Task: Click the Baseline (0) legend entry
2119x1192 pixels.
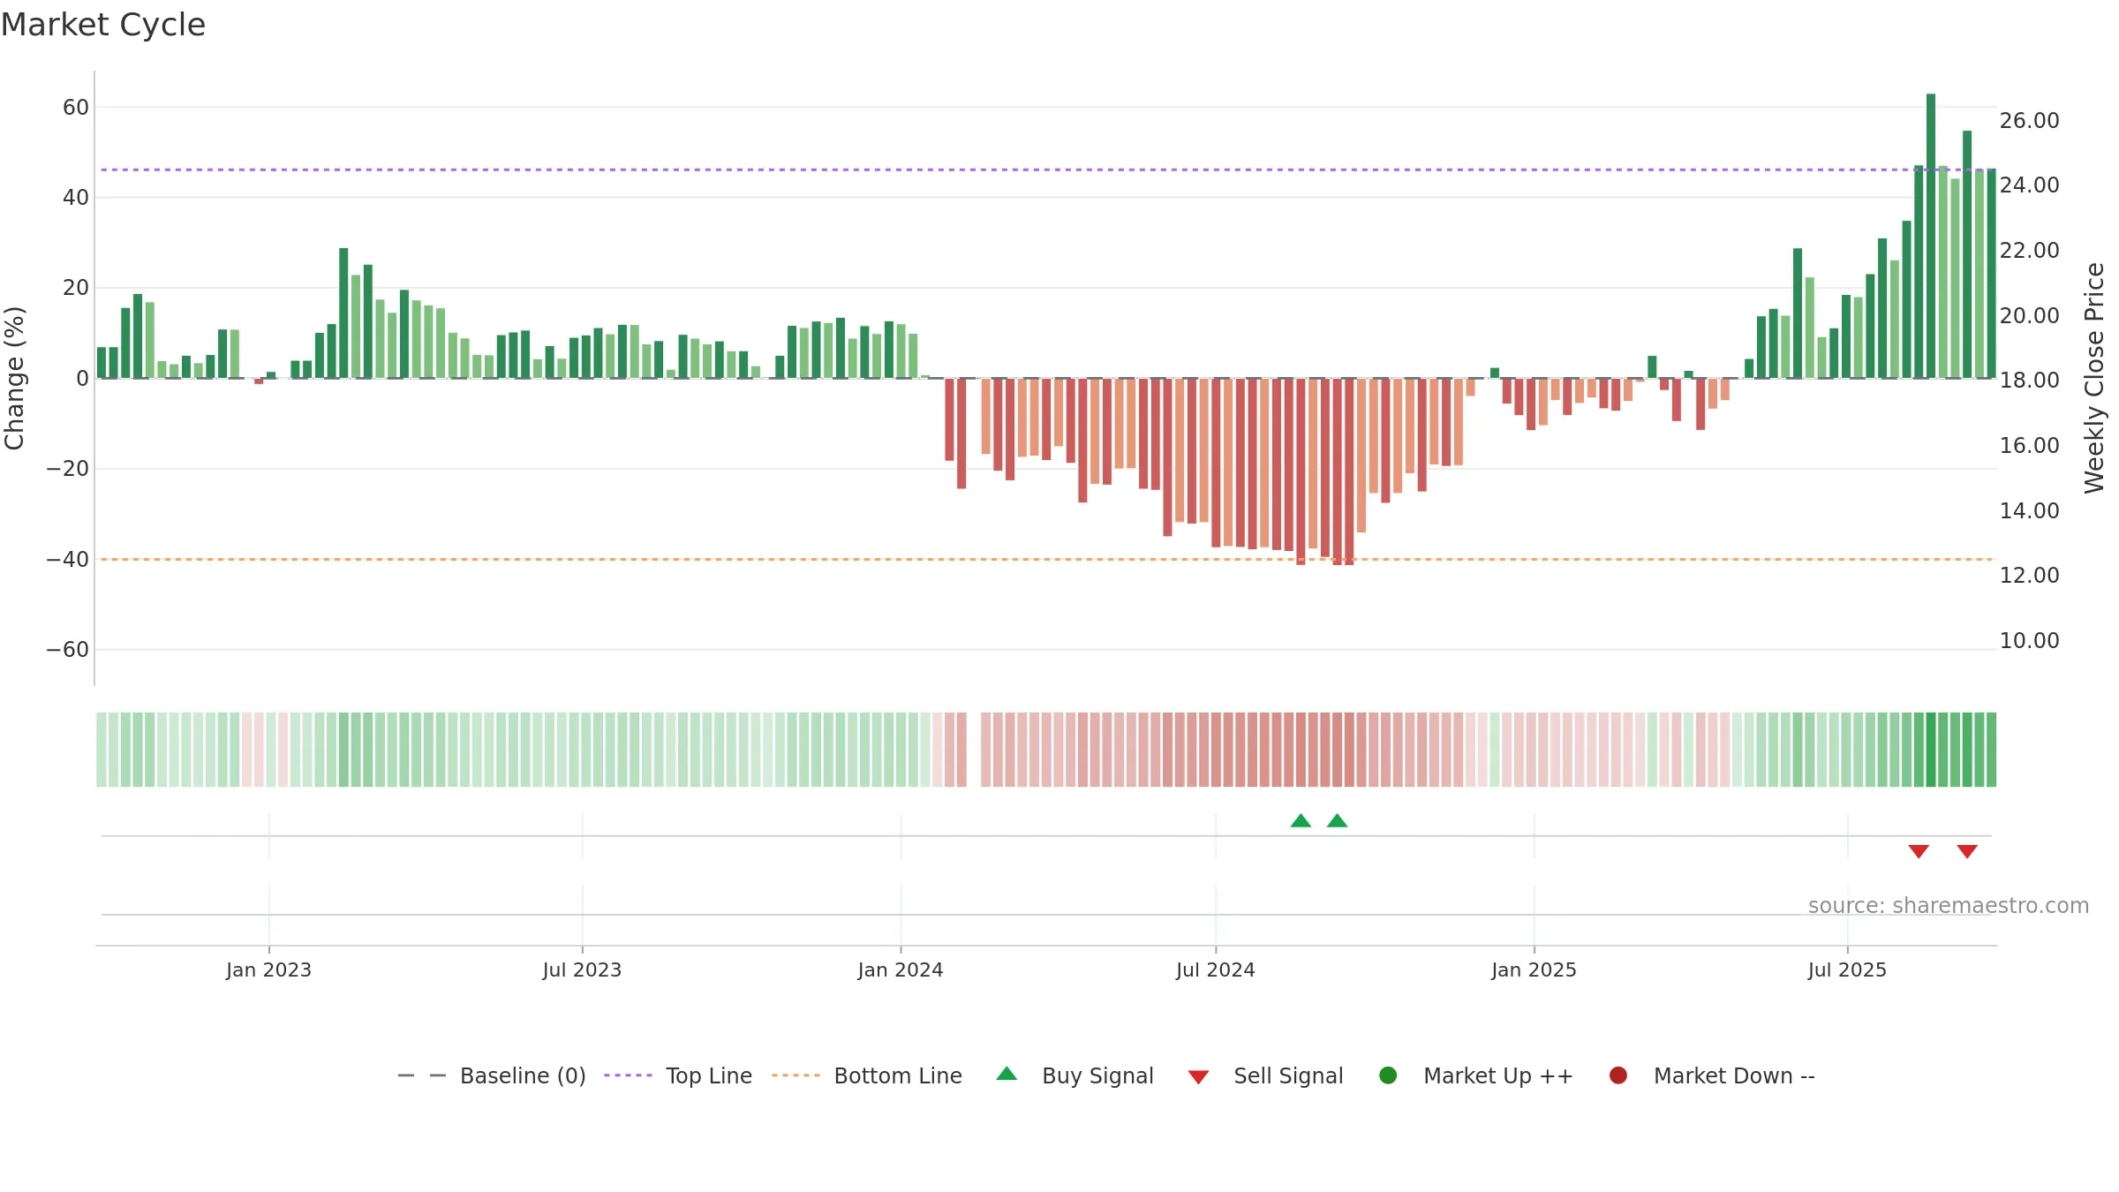Action: tap(492, 1075)
